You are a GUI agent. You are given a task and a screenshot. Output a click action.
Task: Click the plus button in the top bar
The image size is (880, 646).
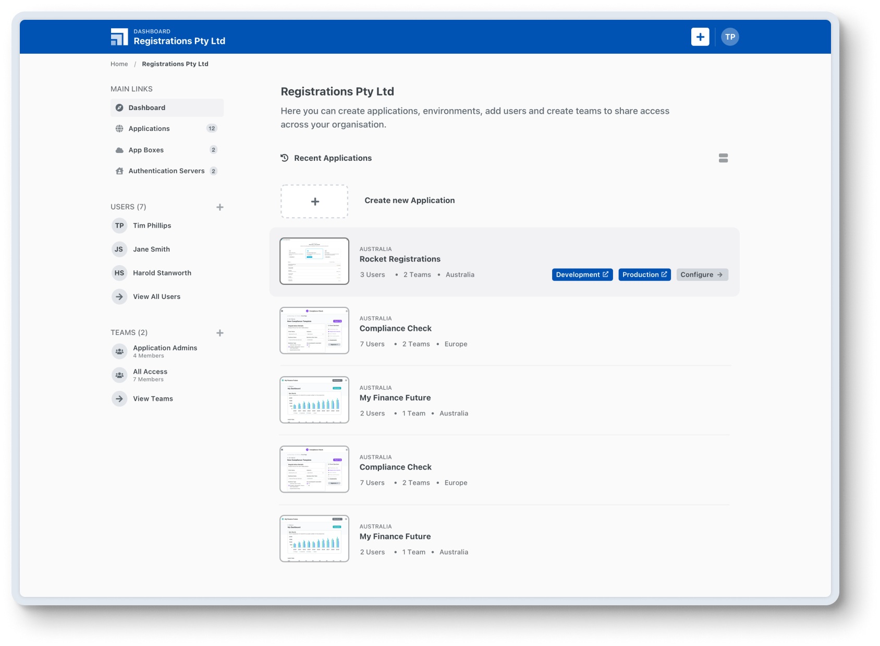coord(700,37)
